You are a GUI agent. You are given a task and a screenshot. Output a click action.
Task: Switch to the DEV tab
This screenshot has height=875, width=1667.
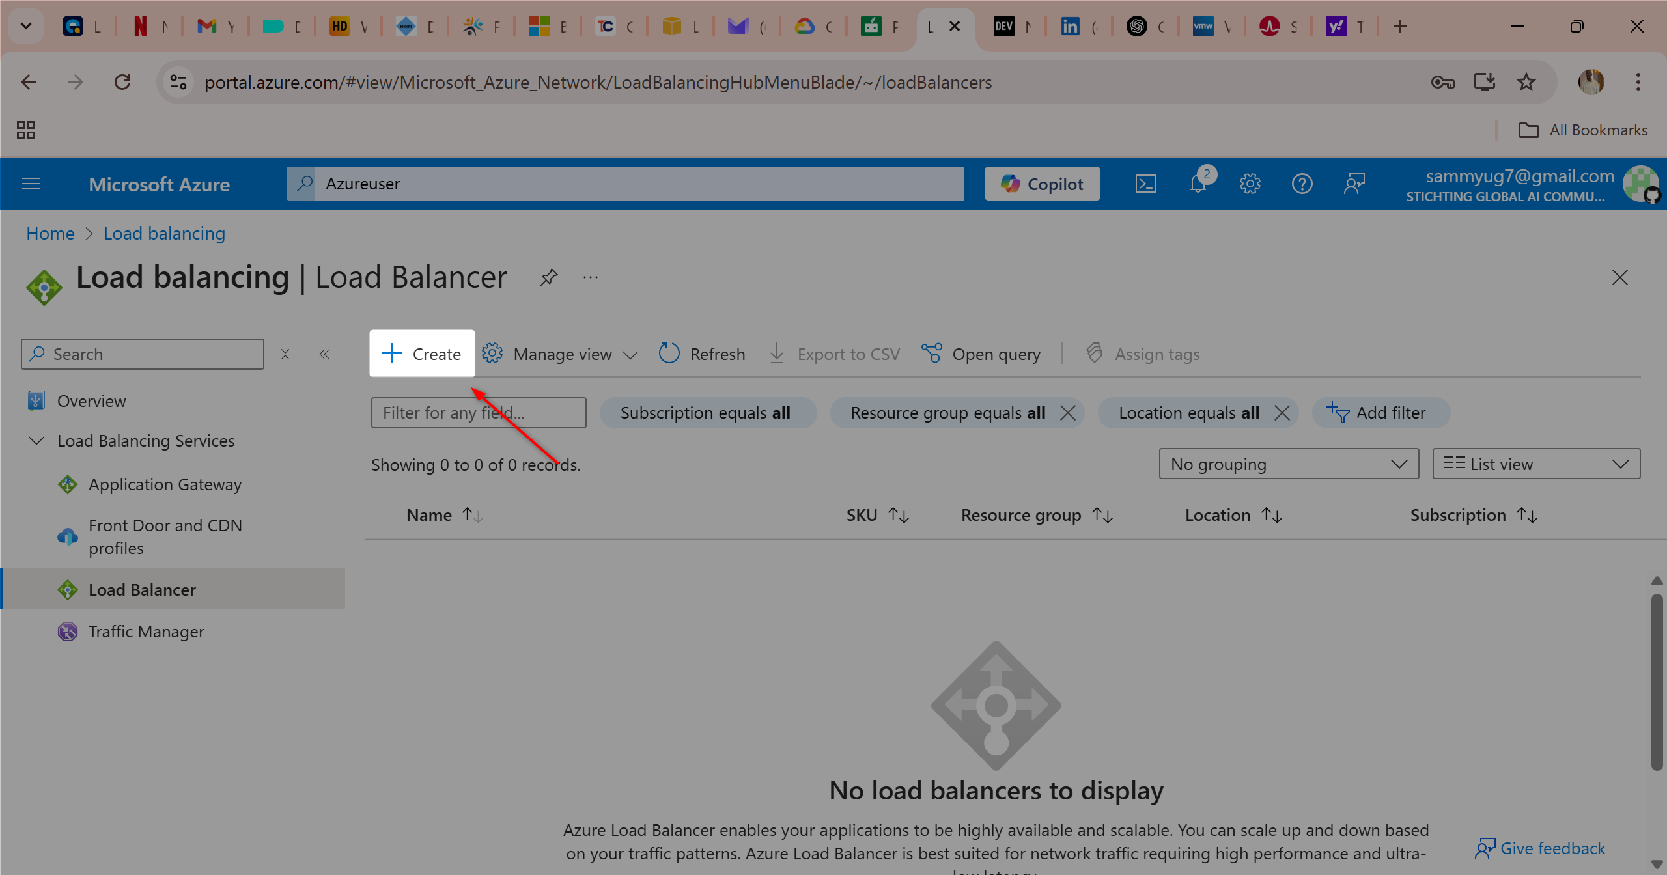tap(1013, 26)
